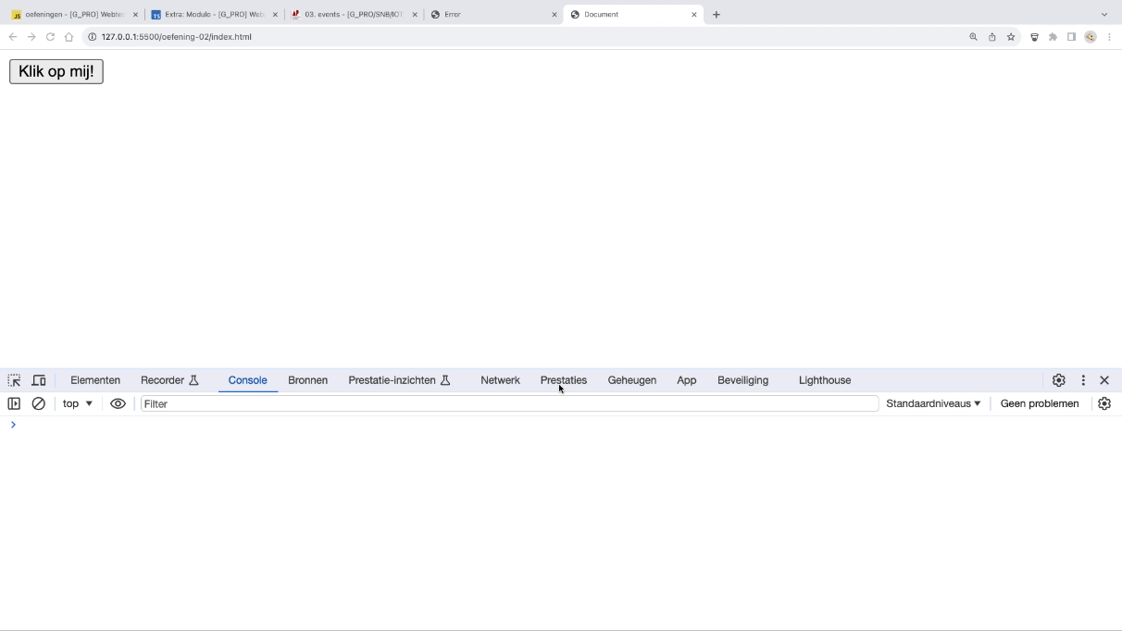Open the browser extensions puzzle icon
The height and width of the screenshot is (631, 1122).
click(1053, 37)
